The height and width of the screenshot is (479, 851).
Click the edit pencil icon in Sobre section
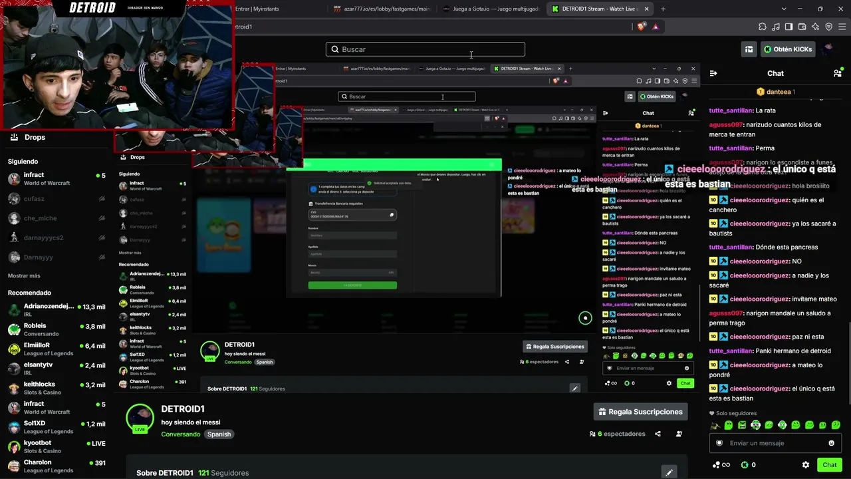tap(669, 472)
